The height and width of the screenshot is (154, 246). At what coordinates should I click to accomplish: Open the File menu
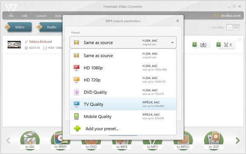[x=11, y=16]
